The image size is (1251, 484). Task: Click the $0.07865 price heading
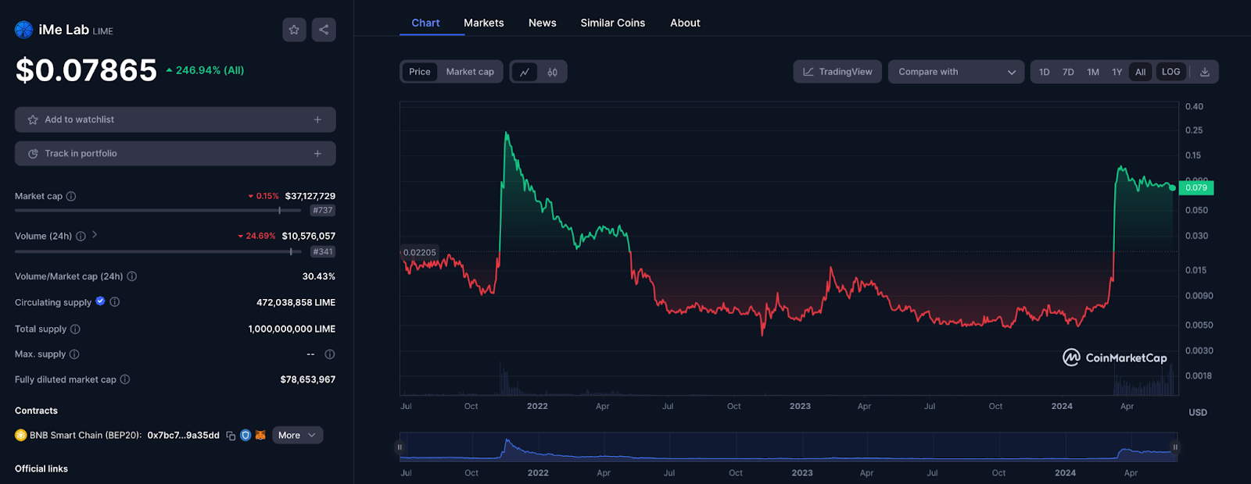click(86, 70)
